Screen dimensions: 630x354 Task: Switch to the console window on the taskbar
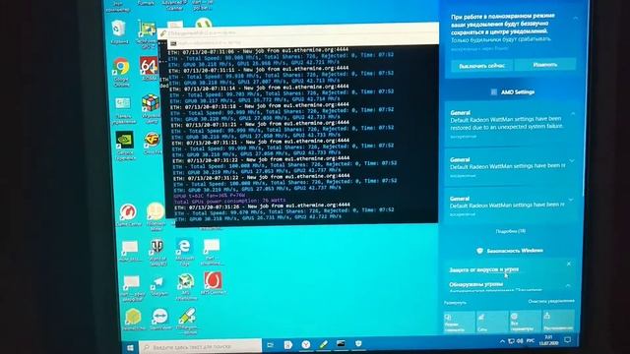coord(341,343)
